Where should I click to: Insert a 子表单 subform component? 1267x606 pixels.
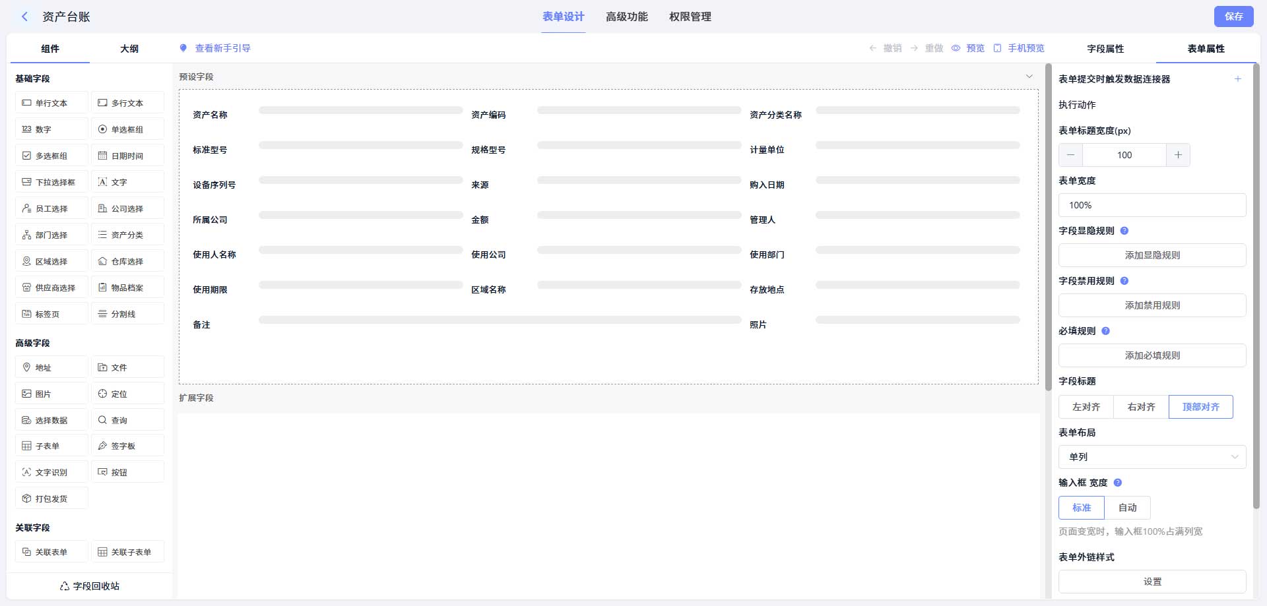click(x=51, y=446)
